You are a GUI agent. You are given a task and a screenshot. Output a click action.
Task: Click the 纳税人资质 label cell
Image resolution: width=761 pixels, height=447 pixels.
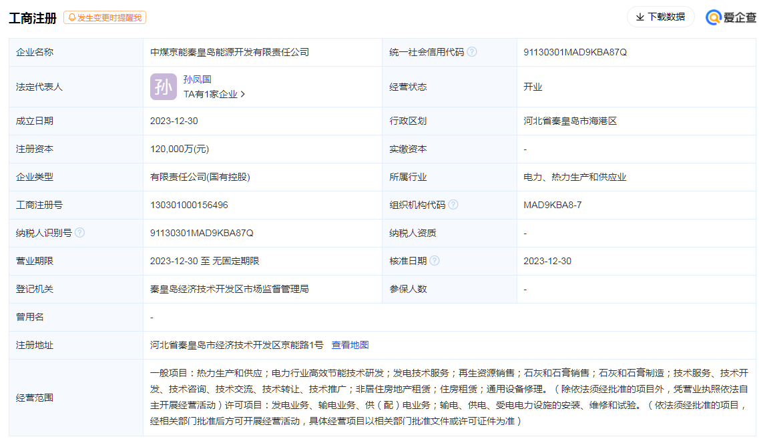click(449, 234)
